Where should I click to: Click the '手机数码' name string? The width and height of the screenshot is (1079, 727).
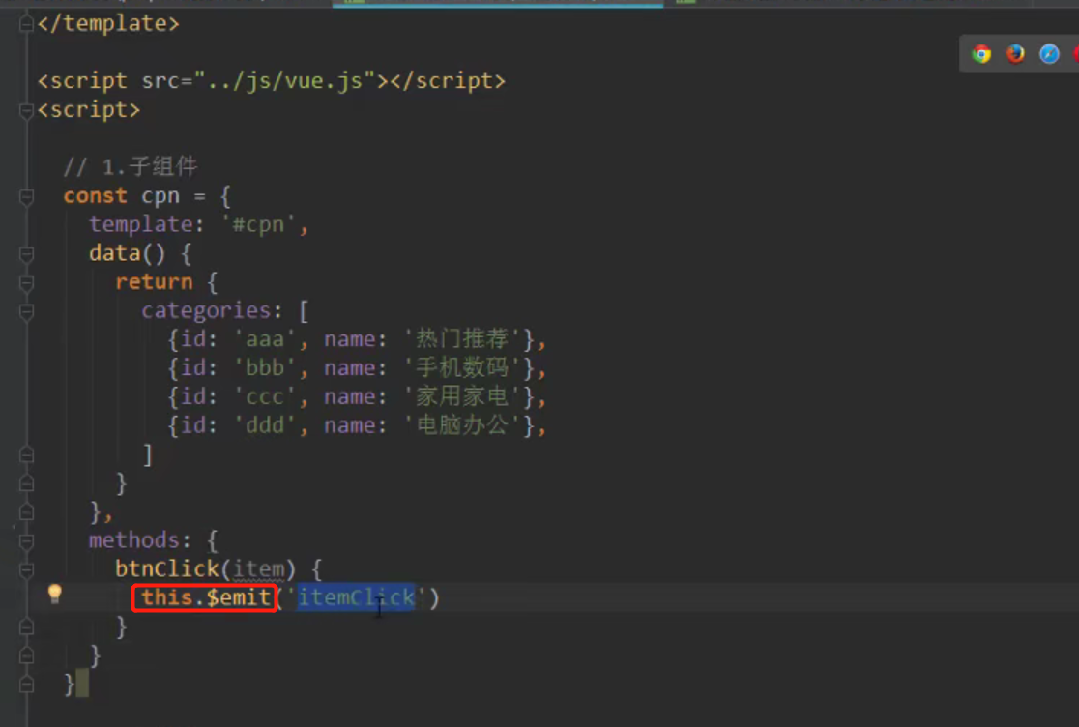462,368
